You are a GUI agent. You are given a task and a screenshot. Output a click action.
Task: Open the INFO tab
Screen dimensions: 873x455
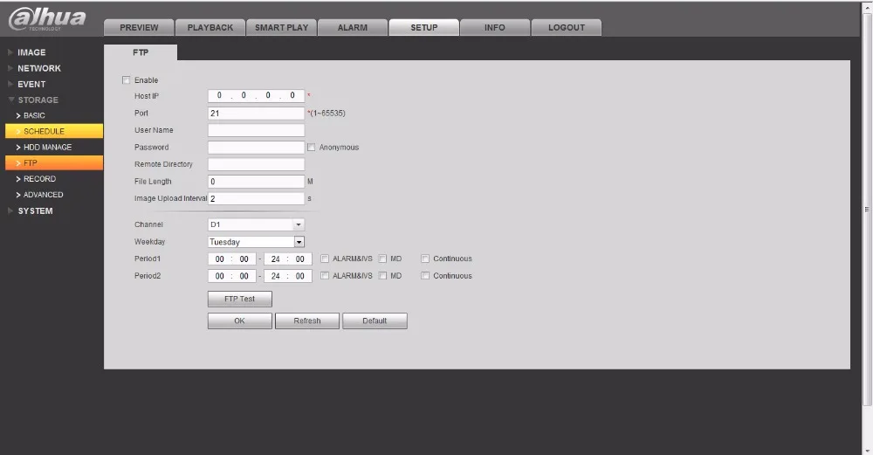(495, 27)
